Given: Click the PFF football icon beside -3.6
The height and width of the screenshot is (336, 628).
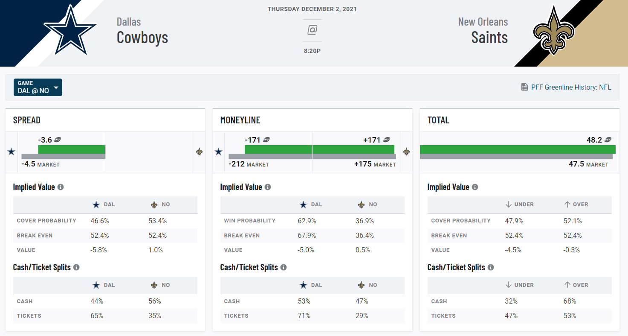Looking at the screenshot, I should point(58,140).
